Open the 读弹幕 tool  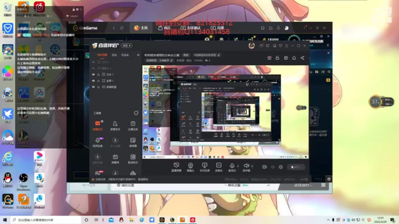click(x=133, y=142)
